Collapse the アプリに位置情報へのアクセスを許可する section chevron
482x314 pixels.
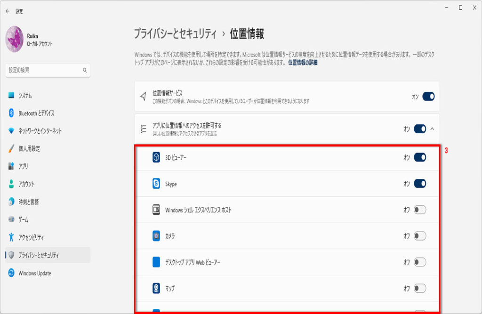(x=433, y=129)
